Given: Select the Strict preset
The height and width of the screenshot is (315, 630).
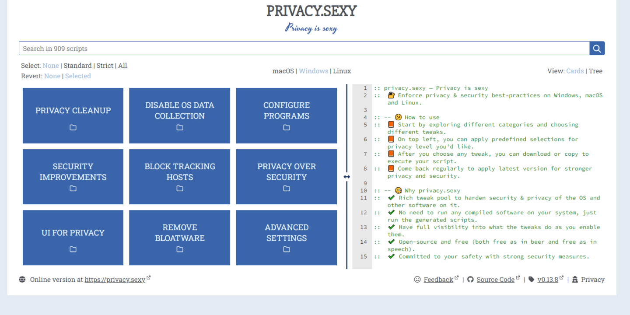Looking at the screenshot, I should click(105, 66).
